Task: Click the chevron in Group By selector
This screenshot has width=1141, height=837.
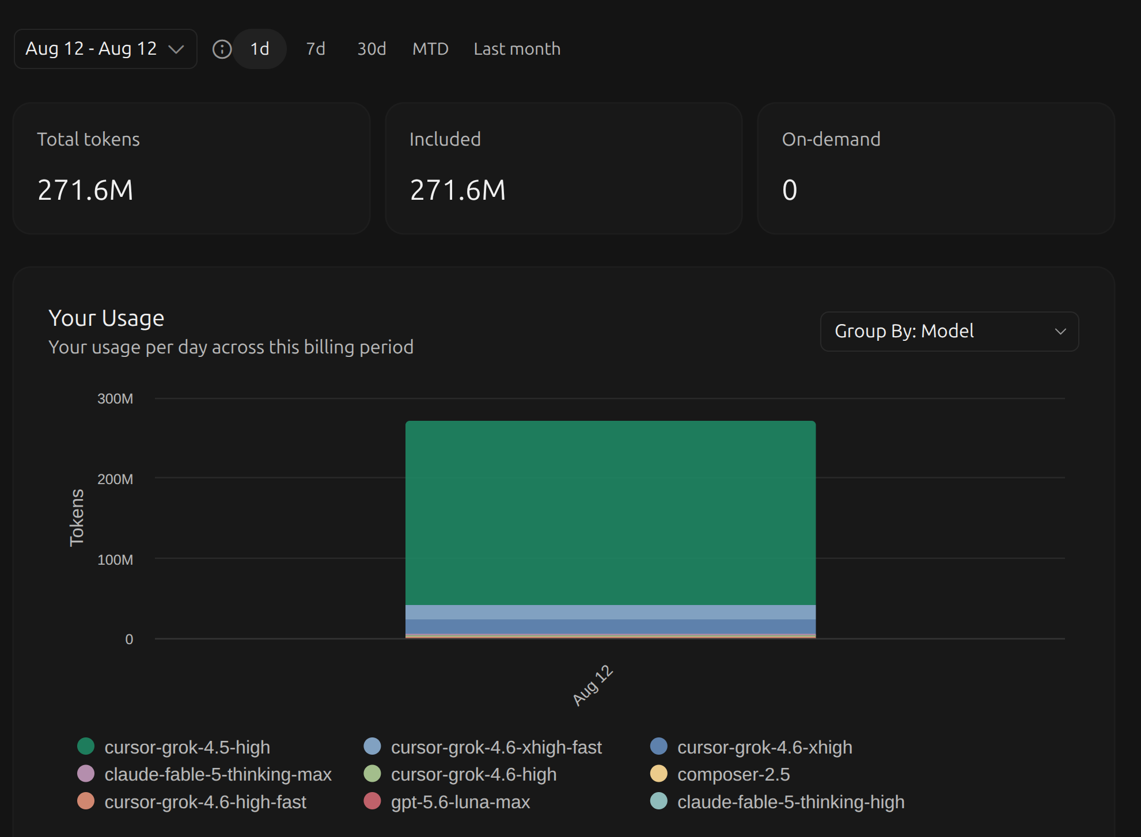Action: pyautogui.click(x=1060, y=332)
